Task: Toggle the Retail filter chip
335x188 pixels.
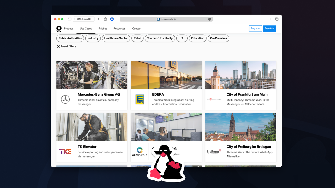Action: pyautogui.click(x=137, y=38)
